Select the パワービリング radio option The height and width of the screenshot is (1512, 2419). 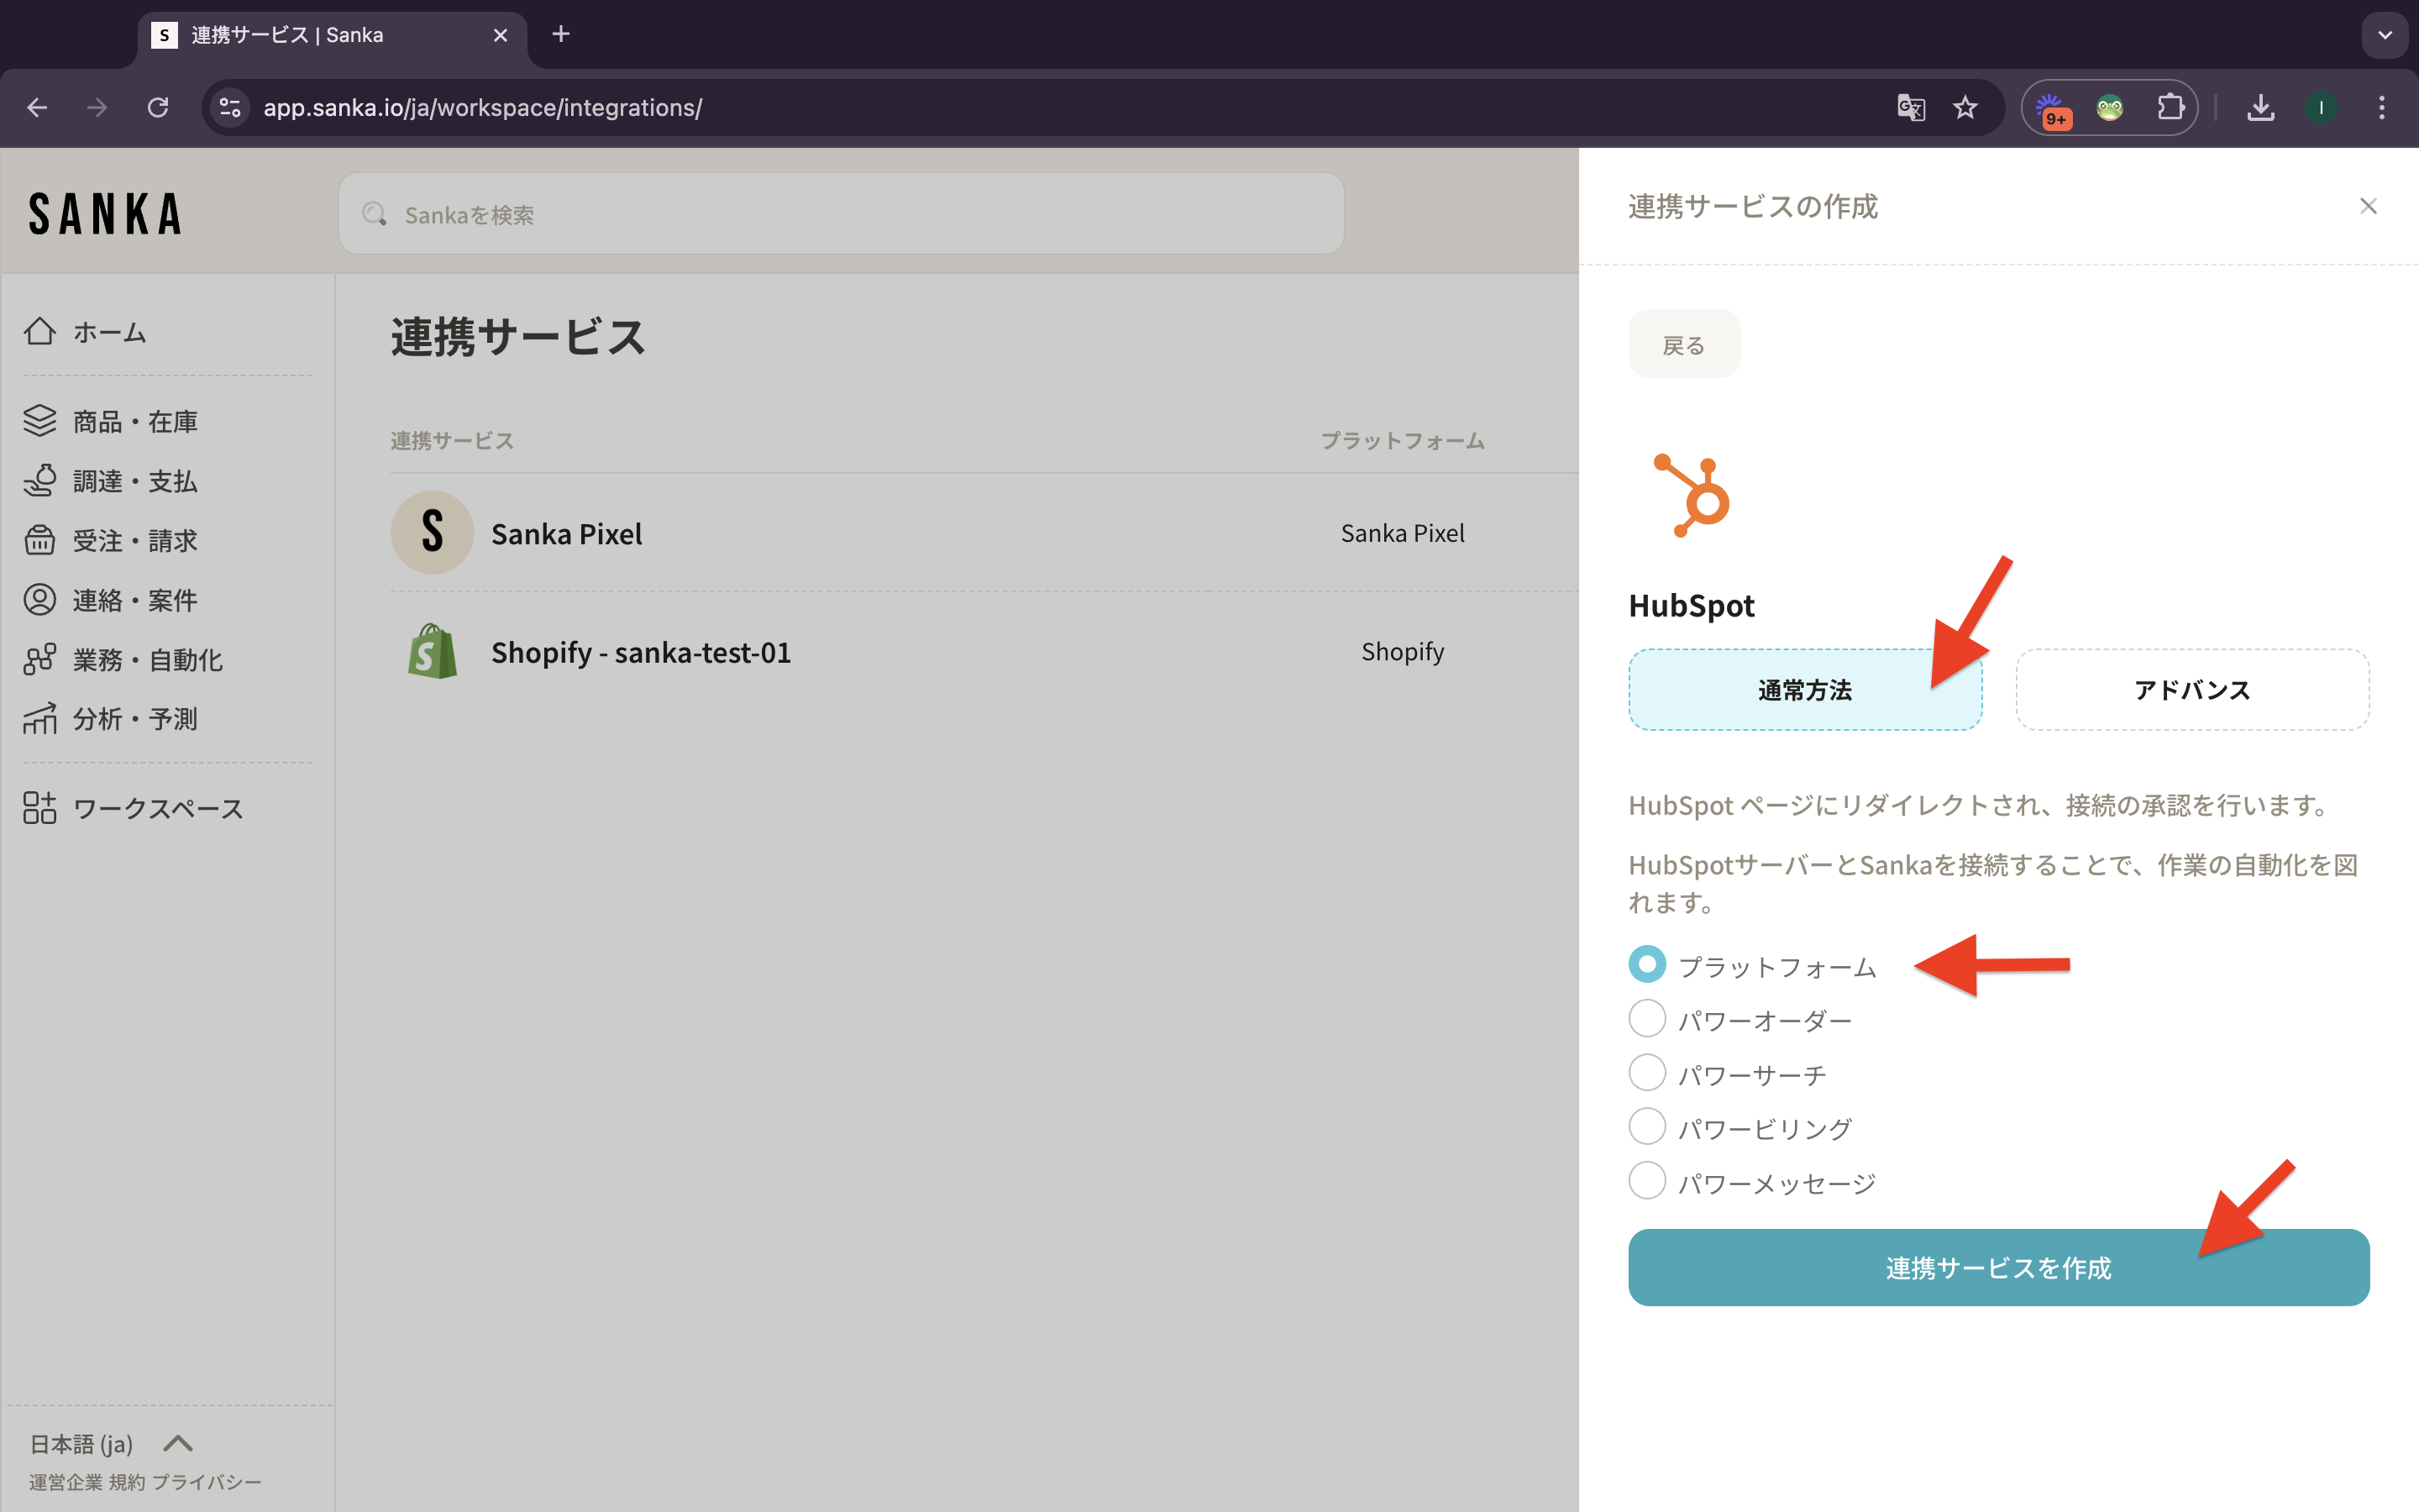tap(1646, 1127)
